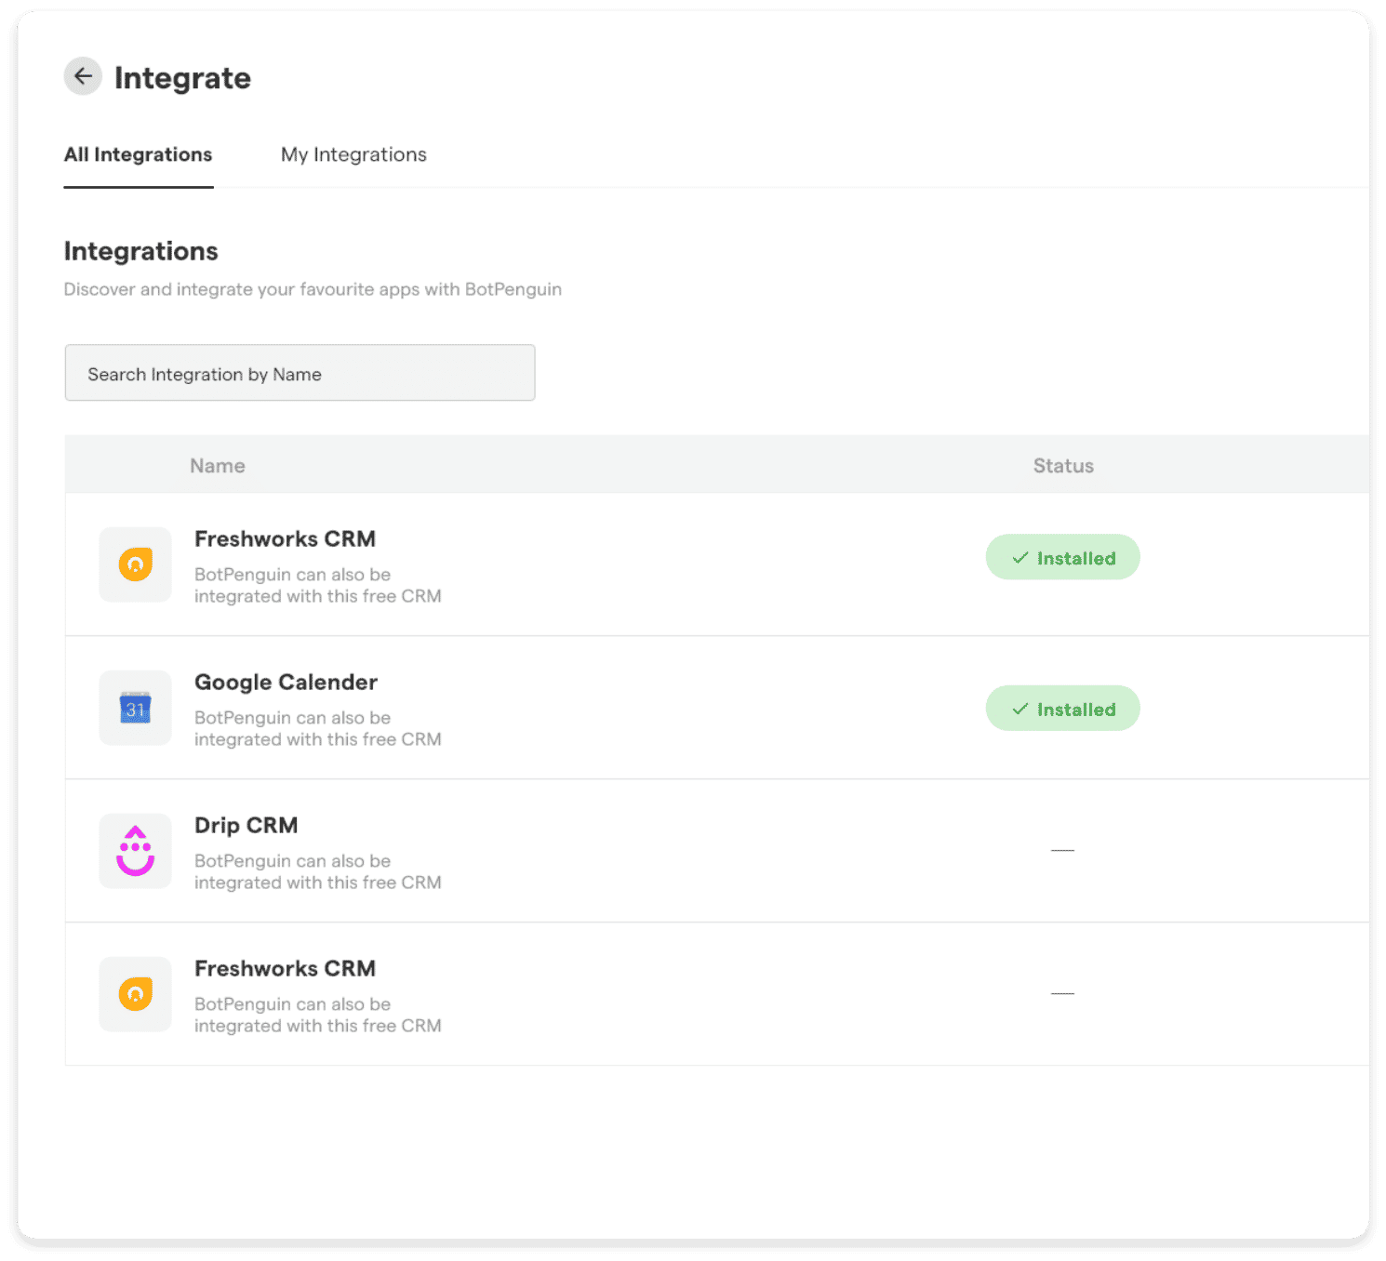Select the Status column header
Screen dimensions: 1386x1261
pyautogui.click(x=1062, y=465)
